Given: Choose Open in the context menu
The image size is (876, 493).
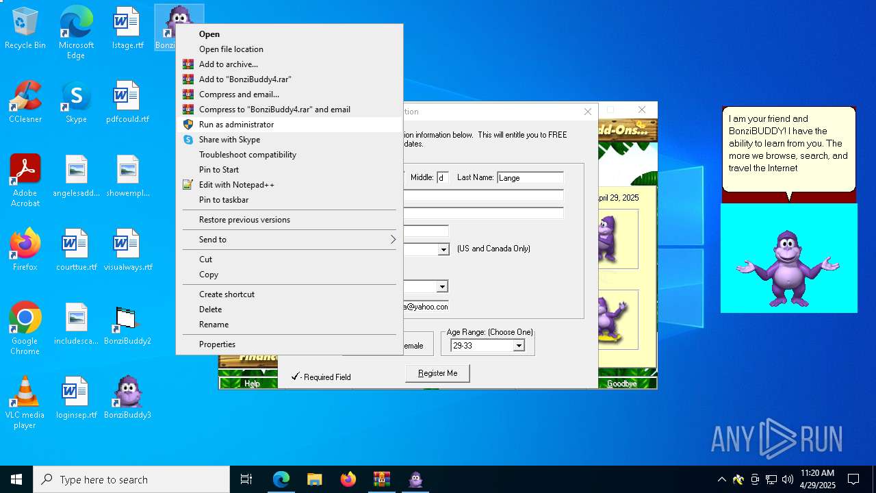Looking at the screenshot, I should tap(289, 34).
